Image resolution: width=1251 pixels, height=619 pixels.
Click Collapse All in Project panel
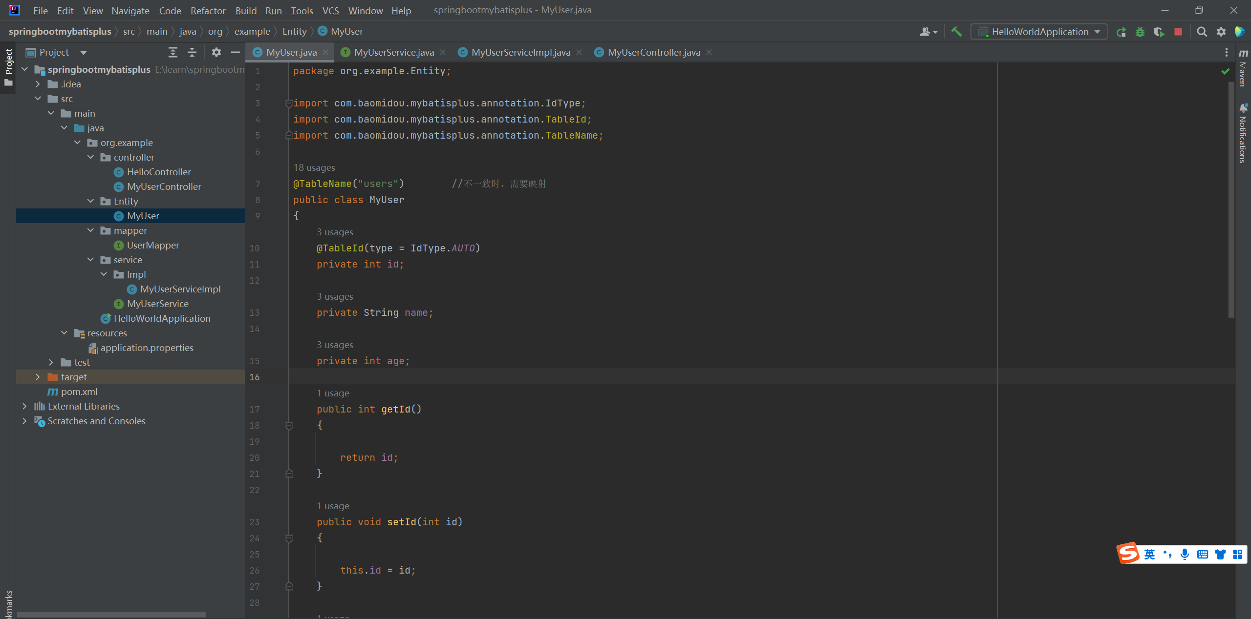click(192, 52)
